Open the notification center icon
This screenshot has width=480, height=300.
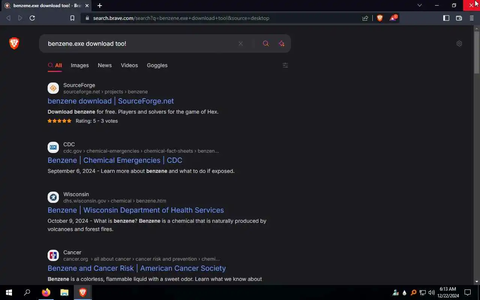468,292
